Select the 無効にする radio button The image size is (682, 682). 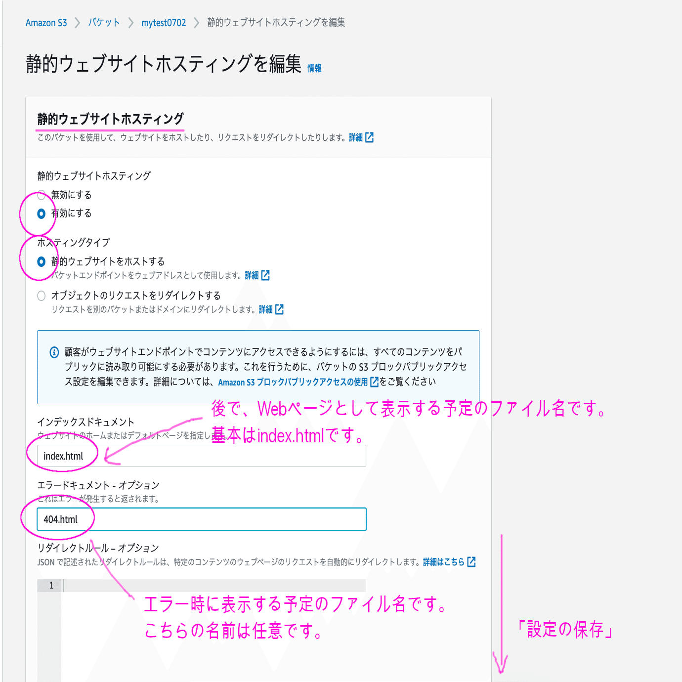41,195
